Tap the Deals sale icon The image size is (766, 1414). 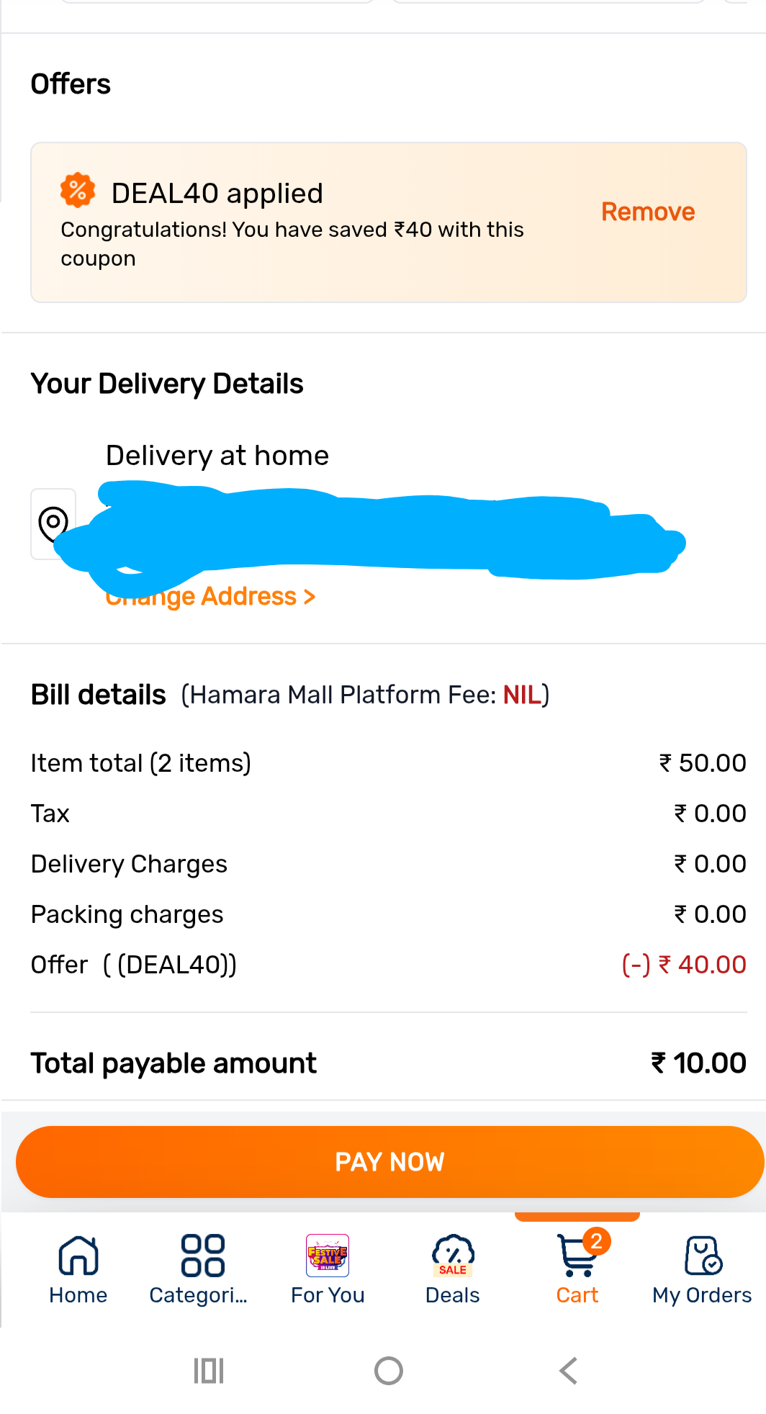point(452,1256)
